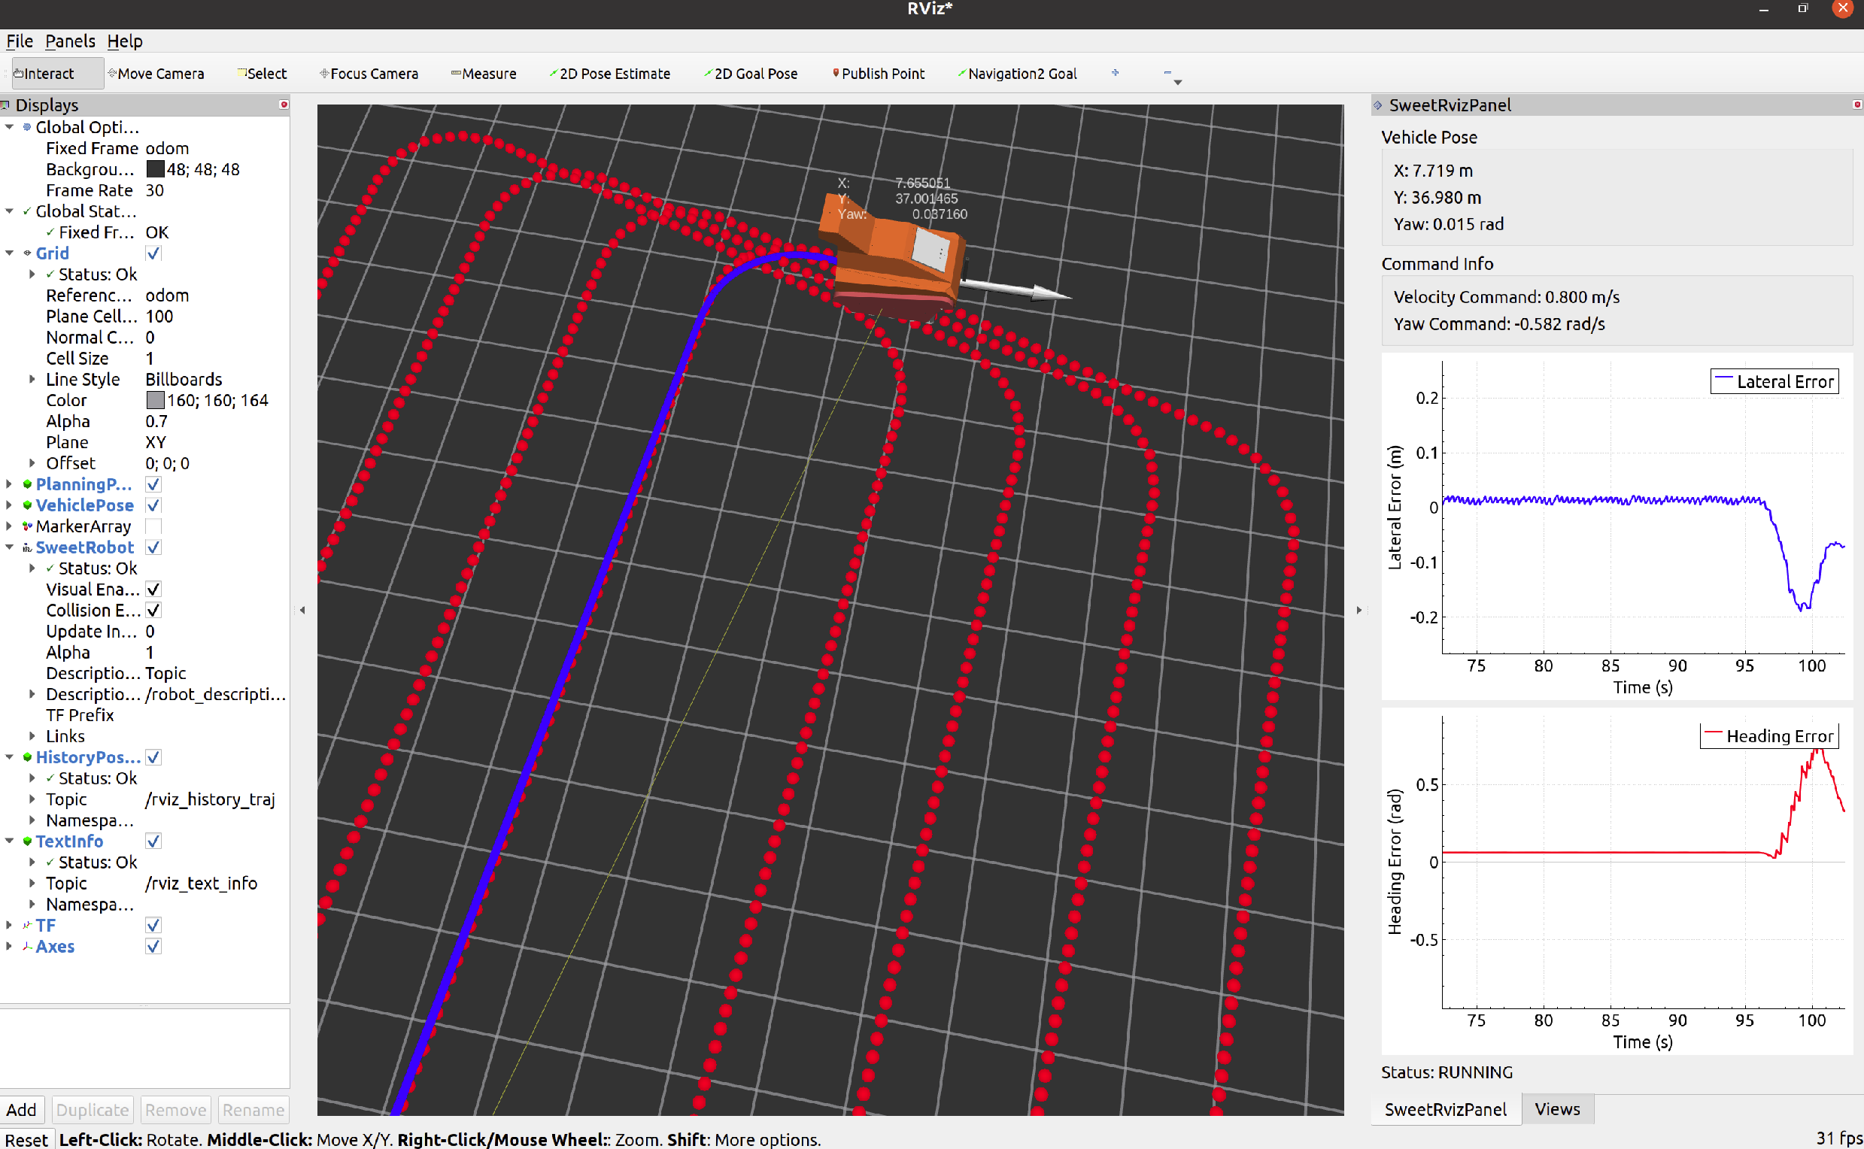Screen dimensions: 1864x1149
Task: Collapse the right panel arrow
Action: point(1359,609)
